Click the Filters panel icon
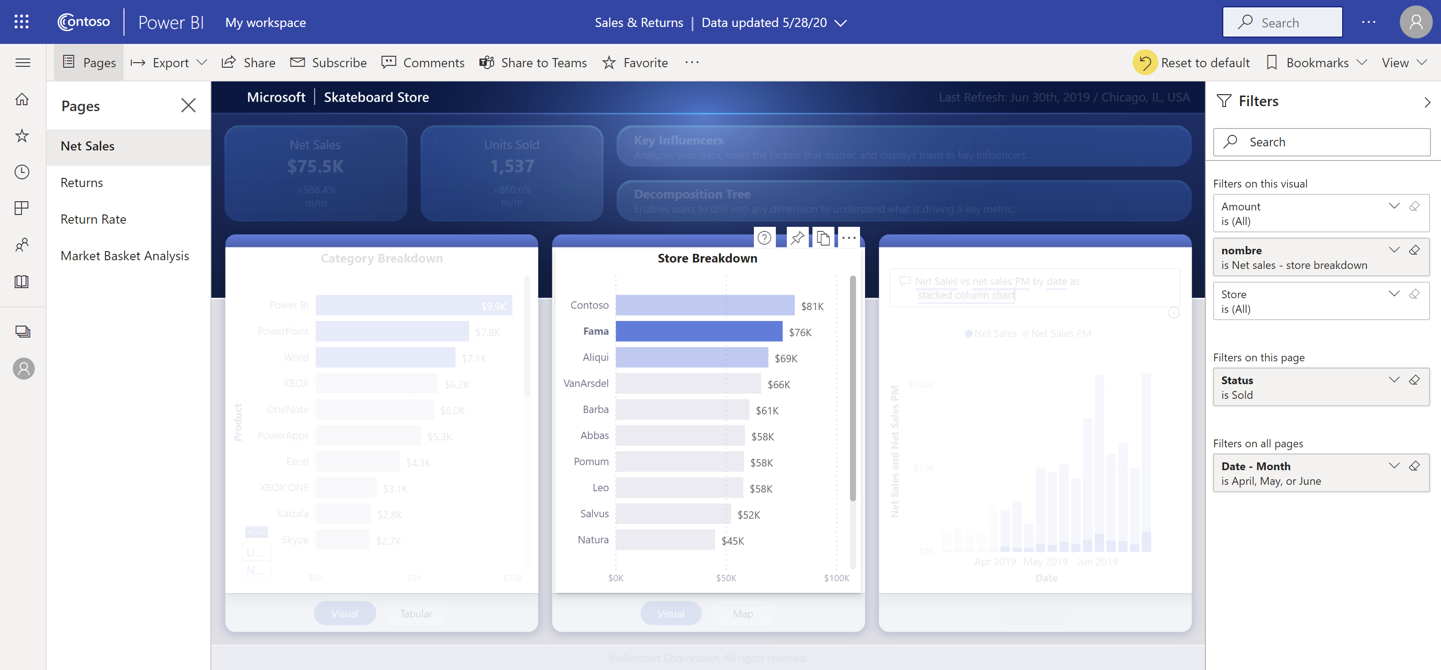The width and height of the screenshot is (1441, 670). pyautogui.click(x=1223, y=101)
